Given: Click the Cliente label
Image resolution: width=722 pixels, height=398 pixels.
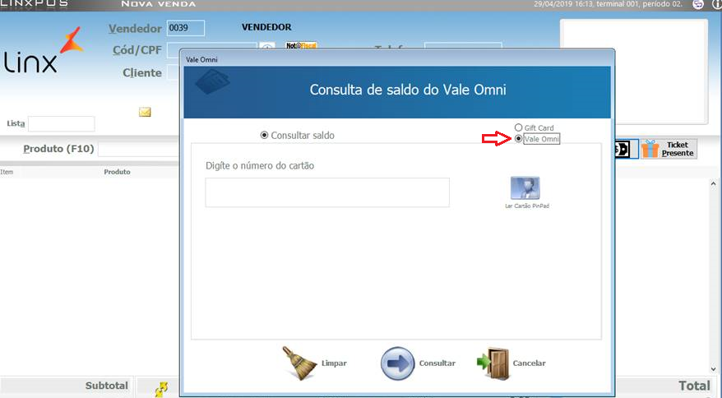Looking at the screenshot, I should (x=141, y=73).
